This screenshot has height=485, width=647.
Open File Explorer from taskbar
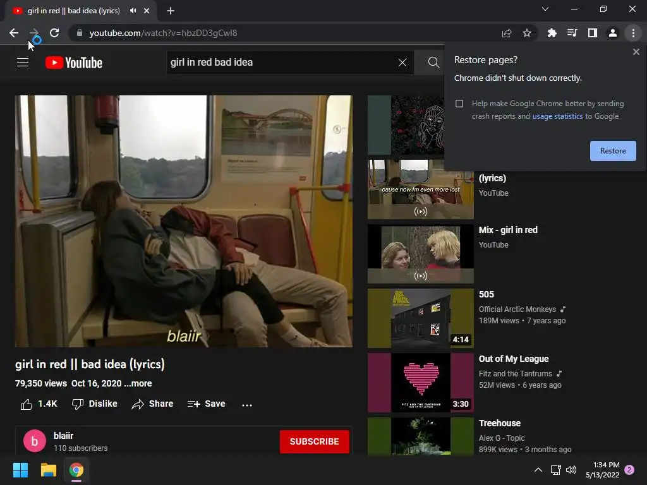[x=48, y=470]
